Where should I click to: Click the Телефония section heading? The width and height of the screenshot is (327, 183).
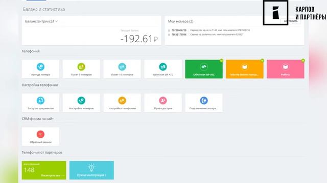tap(31, 51)
